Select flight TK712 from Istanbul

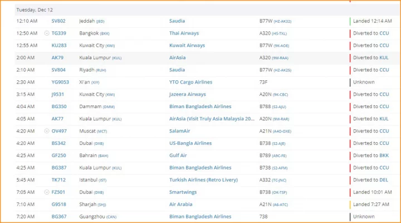pyautogui.click(x=58, y=180)
